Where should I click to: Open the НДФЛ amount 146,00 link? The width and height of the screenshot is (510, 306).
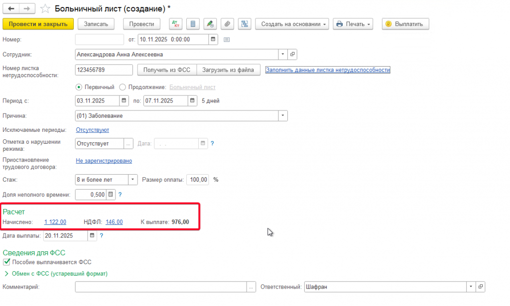pos(114,222)
